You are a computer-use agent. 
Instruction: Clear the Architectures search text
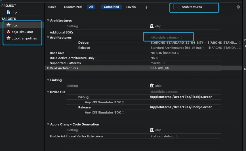tap(238, 7)
